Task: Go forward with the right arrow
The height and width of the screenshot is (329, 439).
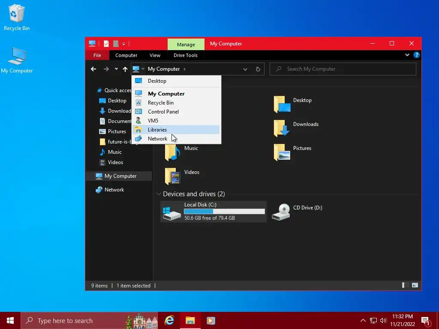Action: click(x=106, y=69)
